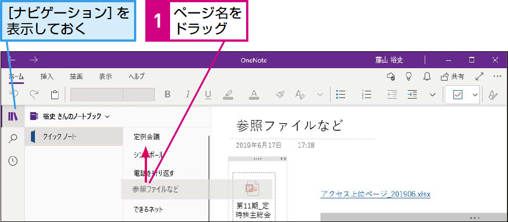Image resolution: width=508 pixels, height=222 pixels.
Task: Minimize the OneNote window
Action: point(448,60)
